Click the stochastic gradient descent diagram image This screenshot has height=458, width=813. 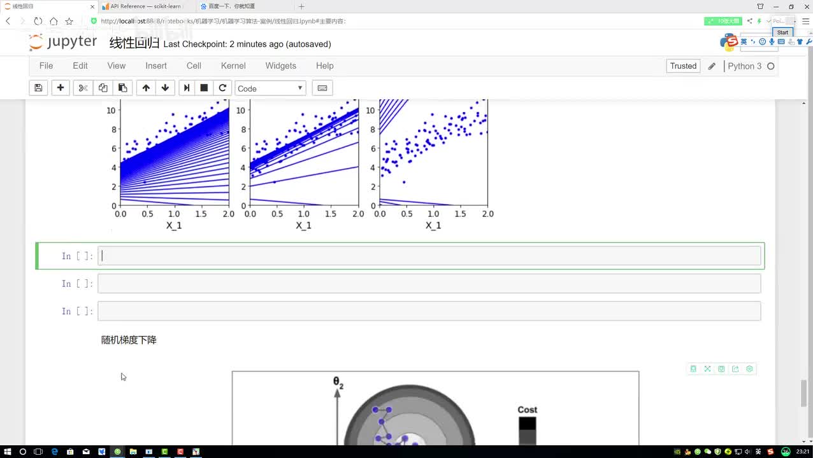435,408
